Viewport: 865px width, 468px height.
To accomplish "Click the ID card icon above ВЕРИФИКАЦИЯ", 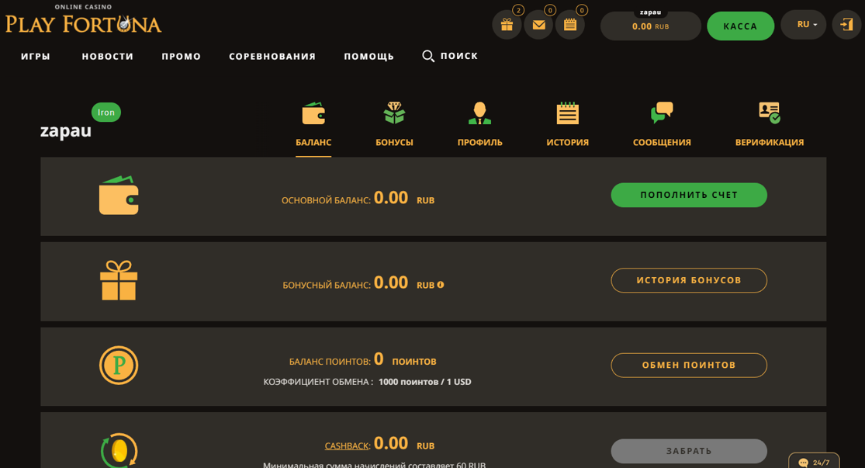I will tap(770, 113).
